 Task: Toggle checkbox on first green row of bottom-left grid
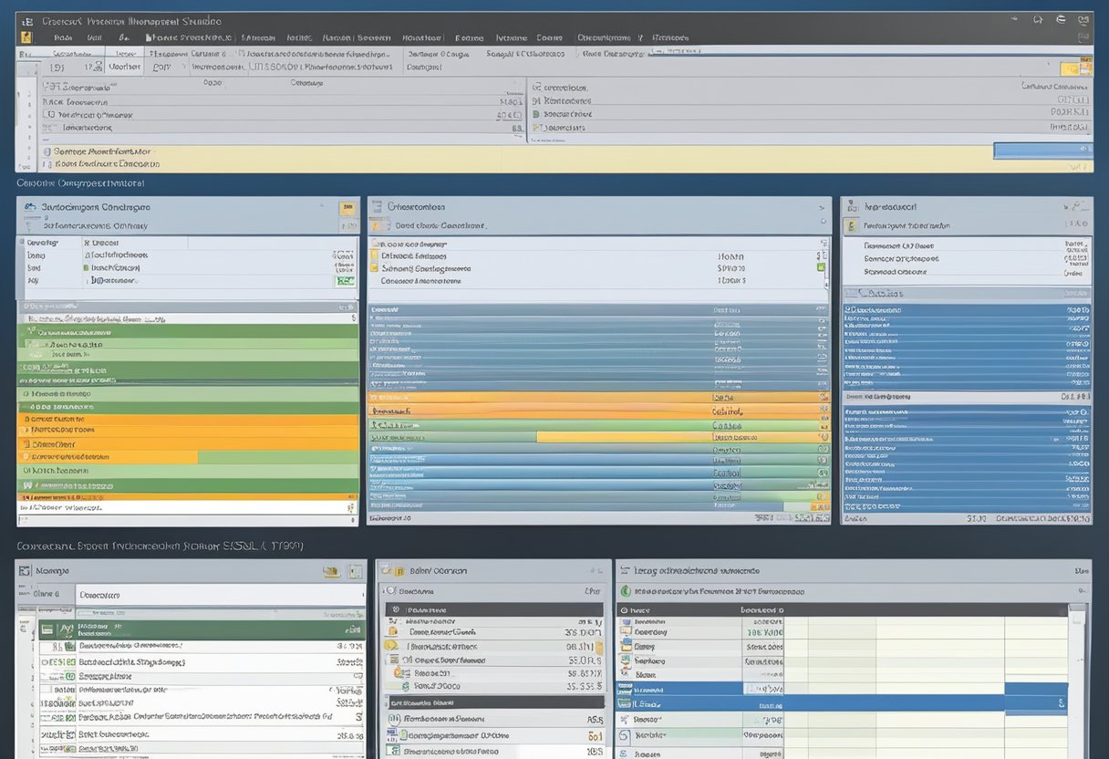click(x=46, y=629)
